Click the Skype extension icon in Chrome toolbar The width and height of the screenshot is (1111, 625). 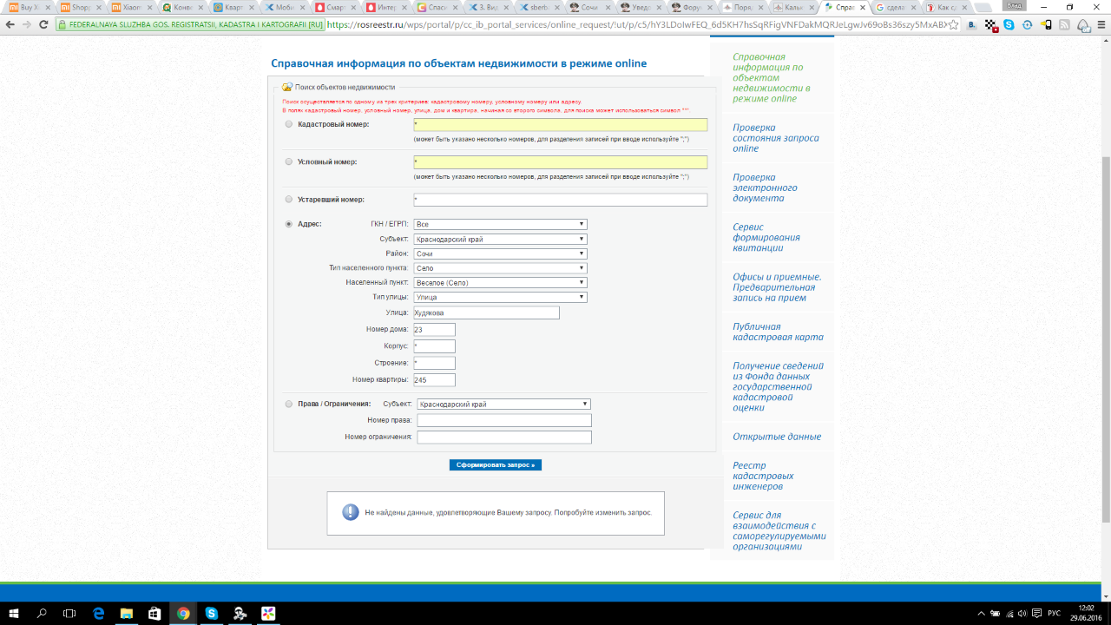coord(1009,24)
